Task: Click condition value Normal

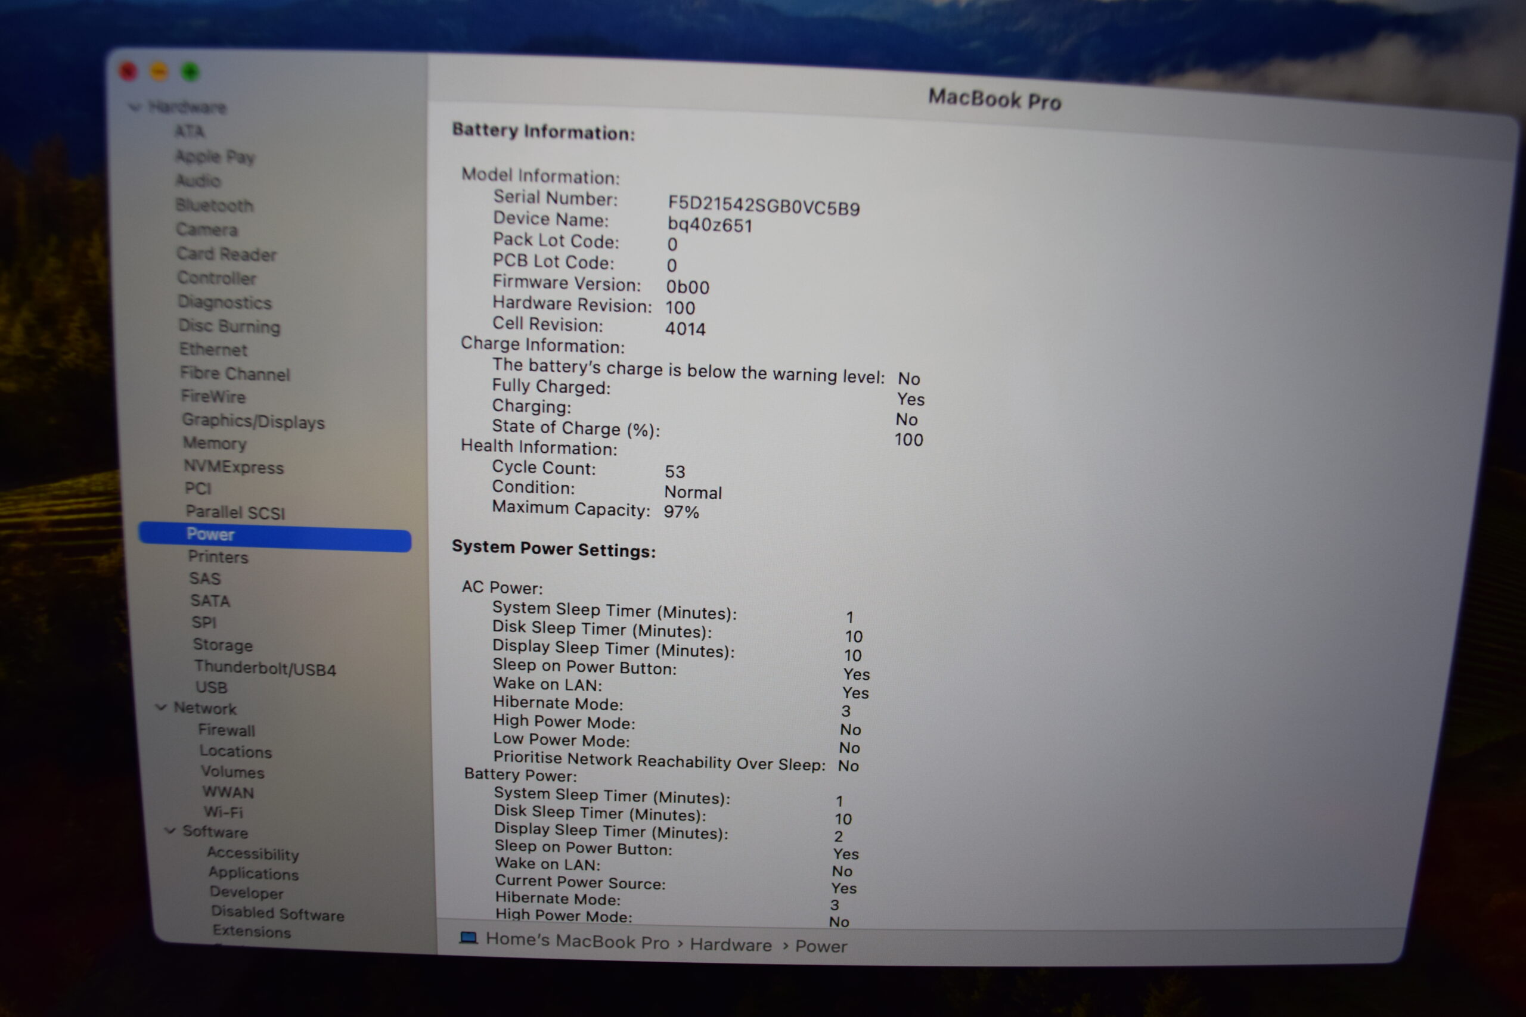Action: (x=693, y=492)
